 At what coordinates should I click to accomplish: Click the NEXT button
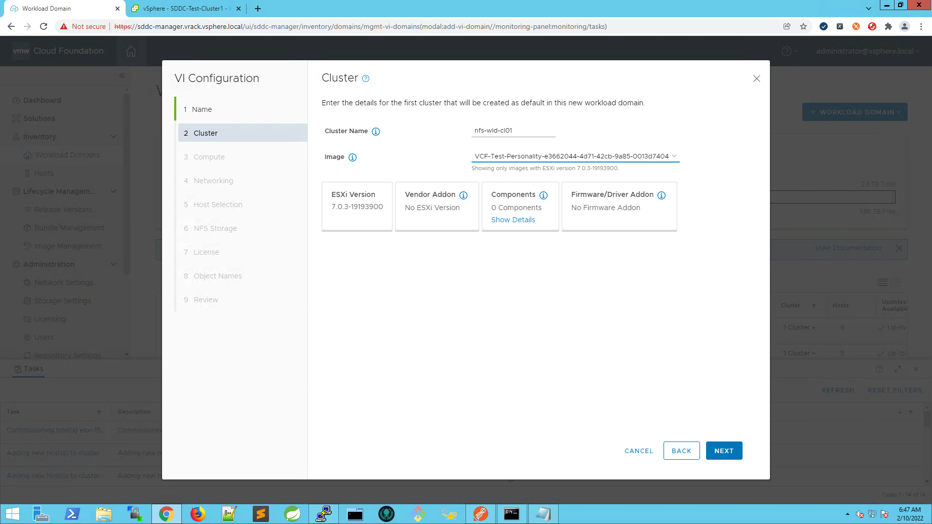pyautogui.click(x=724, y=451)
